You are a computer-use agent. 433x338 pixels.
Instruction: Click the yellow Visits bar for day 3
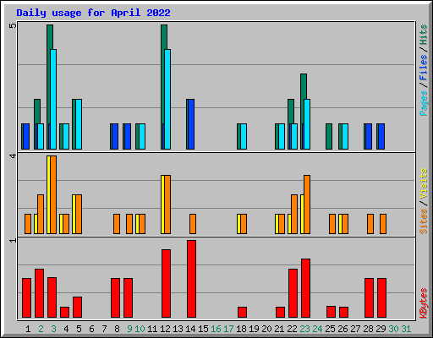(48, 194)
